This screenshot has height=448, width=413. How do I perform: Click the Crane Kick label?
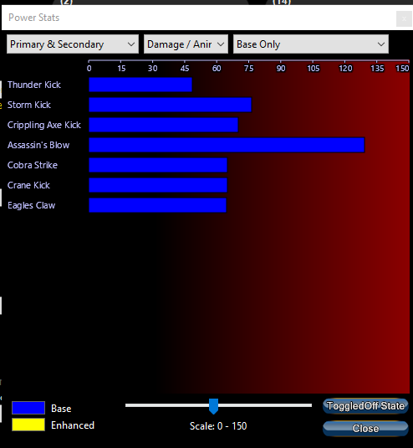[x=28, y=185]
